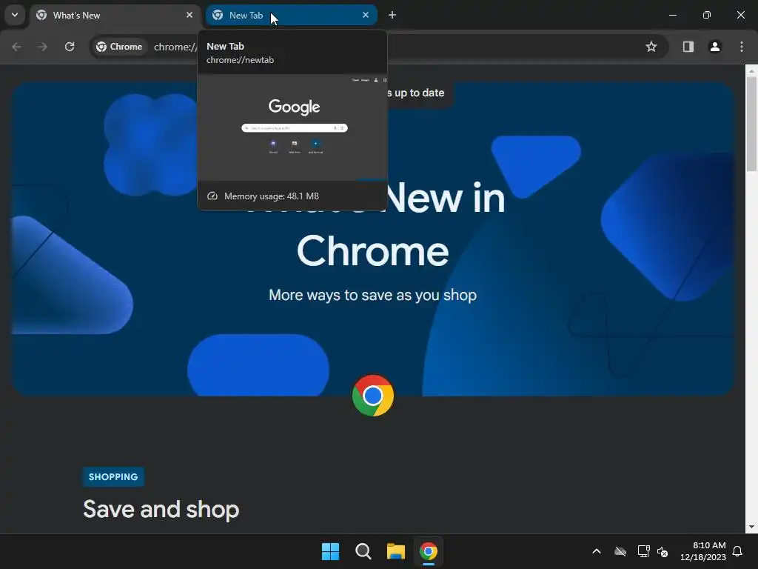The width and height of the screenshot is (758, 569).
Task: Go forward with the forward arrow
Action: (x=43, y=47)
